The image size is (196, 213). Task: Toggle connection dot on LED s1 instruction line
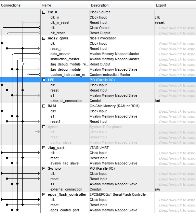tap(17, 95)
